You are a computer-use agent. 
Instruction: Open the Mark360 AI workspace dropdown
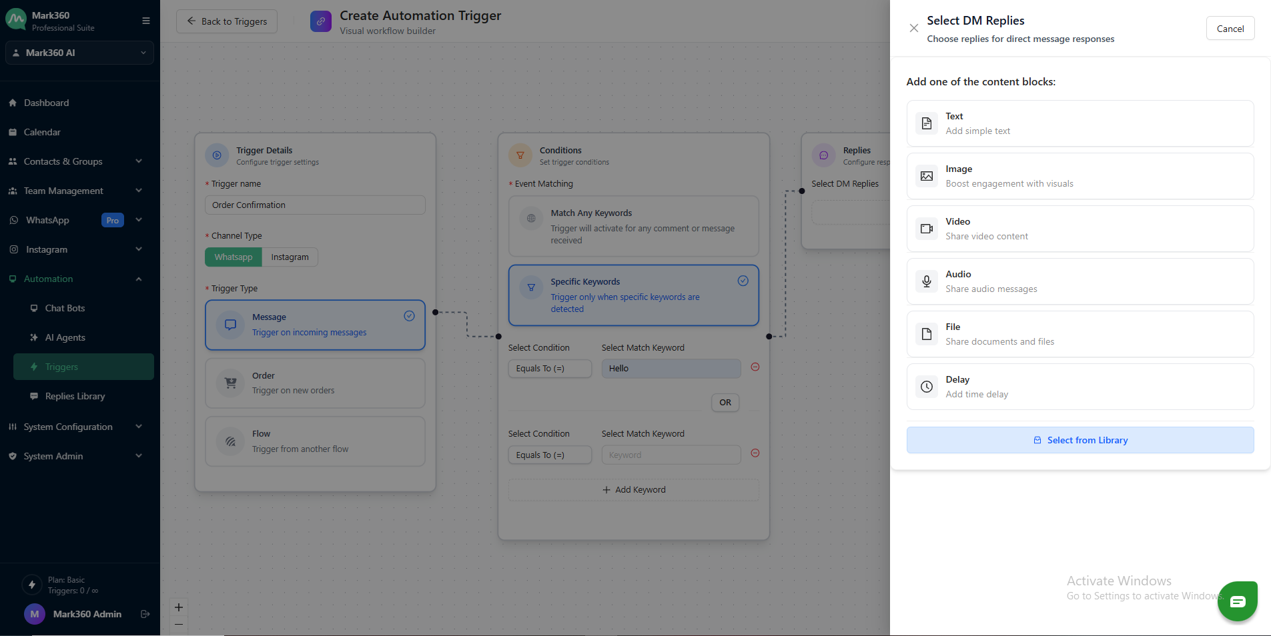tap(79, 53)
